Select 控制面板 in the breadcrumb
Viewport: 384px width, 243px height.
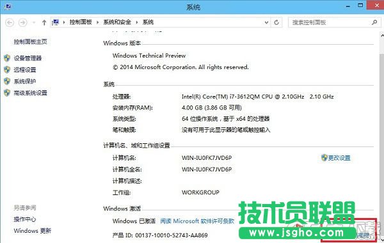[81, 22]
